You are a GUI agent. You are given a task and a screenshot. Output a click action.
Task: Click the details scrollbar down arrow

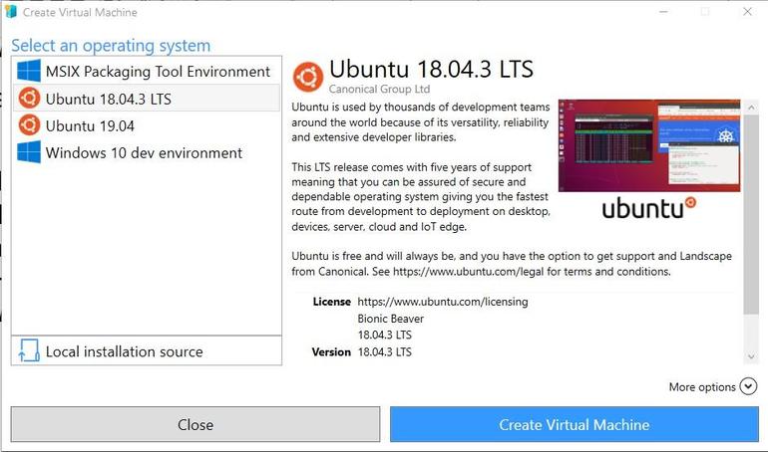751,356
